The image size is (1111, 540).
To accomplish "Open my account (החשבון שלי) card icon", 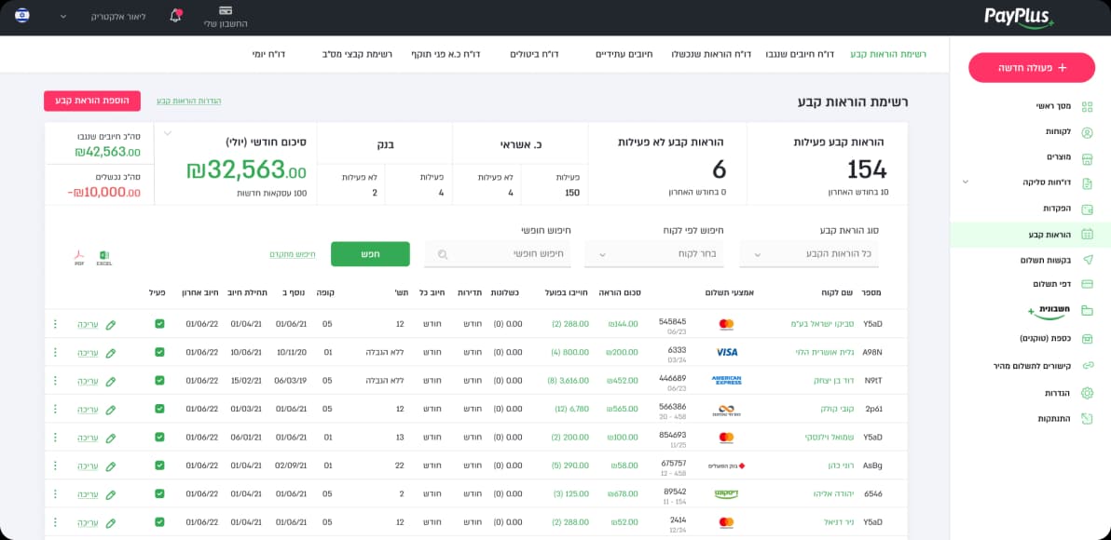I will 226,10.
